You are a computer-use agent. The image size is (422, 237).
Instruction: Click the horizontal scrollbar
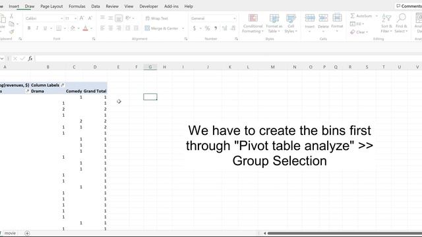tap(344, 233)
